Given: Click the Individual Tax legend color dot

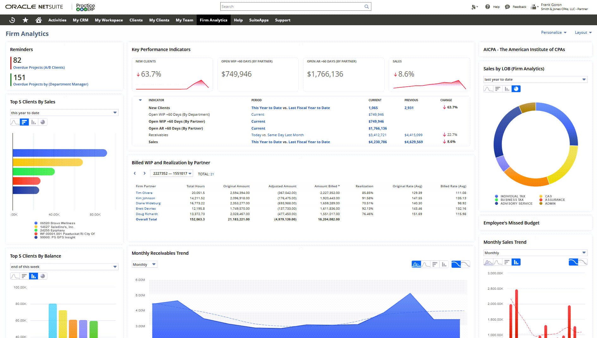Looking at the screenshot, I should [x=496, y=196].
